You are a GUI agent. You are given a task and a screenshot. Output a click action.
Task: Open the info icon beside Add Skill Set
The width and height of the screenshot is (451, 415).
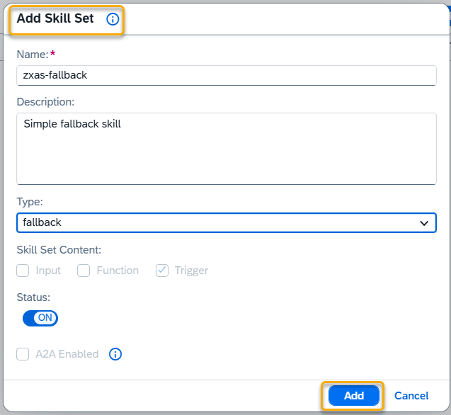pyautogui.click(x=113, y=19)
